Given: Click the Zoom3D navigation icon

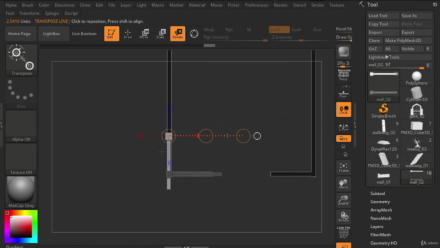Looking at the screenshot, I should coord(344,200).
